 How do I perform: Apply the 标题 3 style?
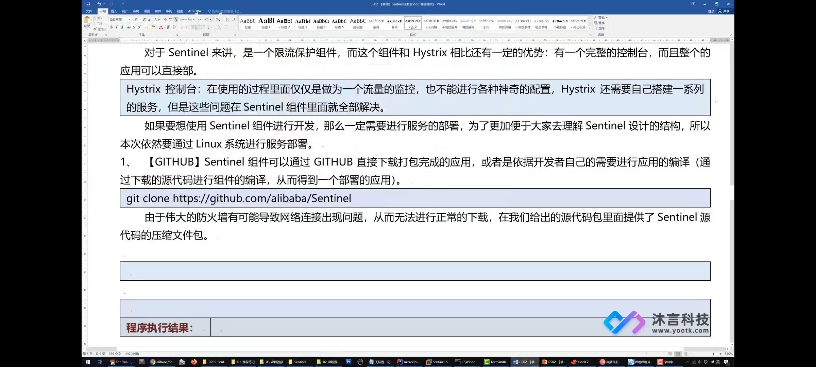[x=303, y=23]
